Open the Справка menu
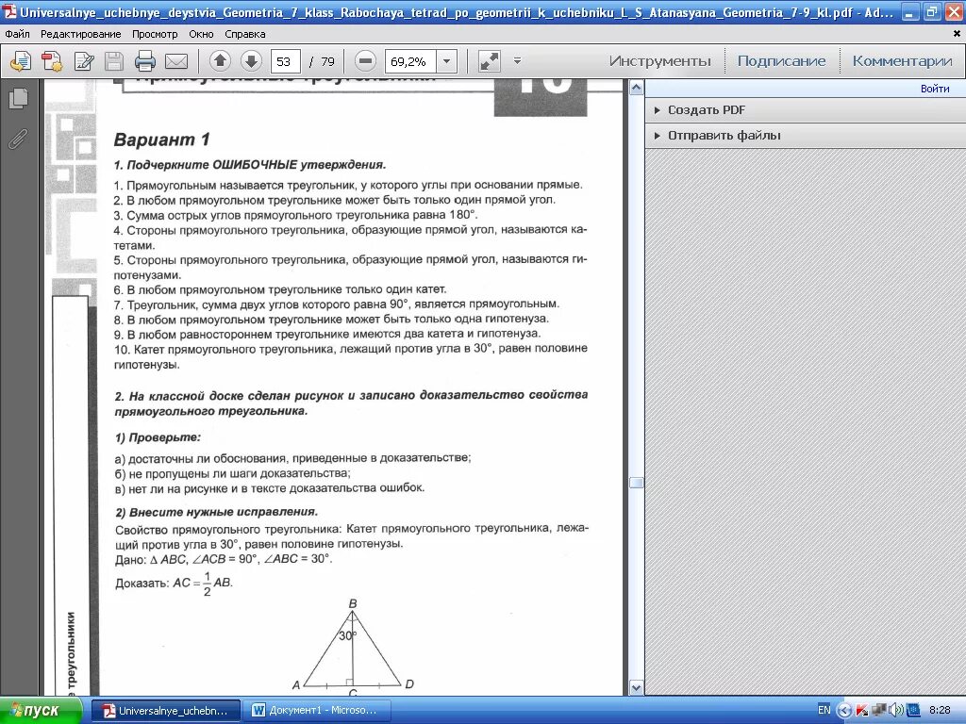966x724 pixels. 244,35
